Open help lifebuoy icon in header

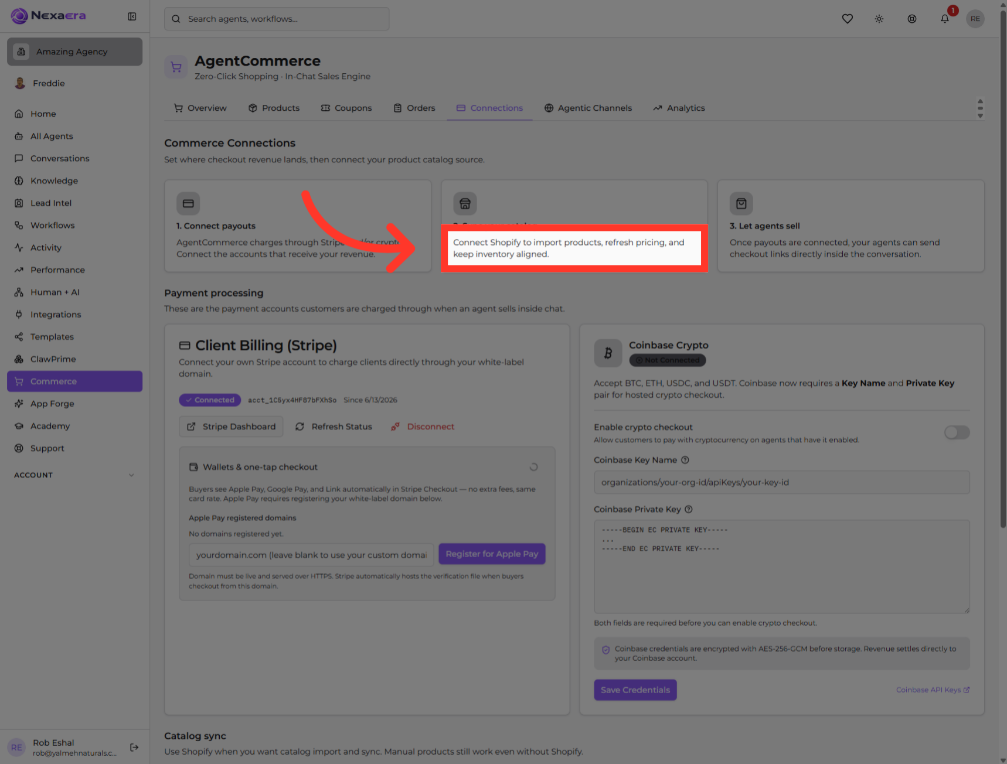tap(912, 19)
